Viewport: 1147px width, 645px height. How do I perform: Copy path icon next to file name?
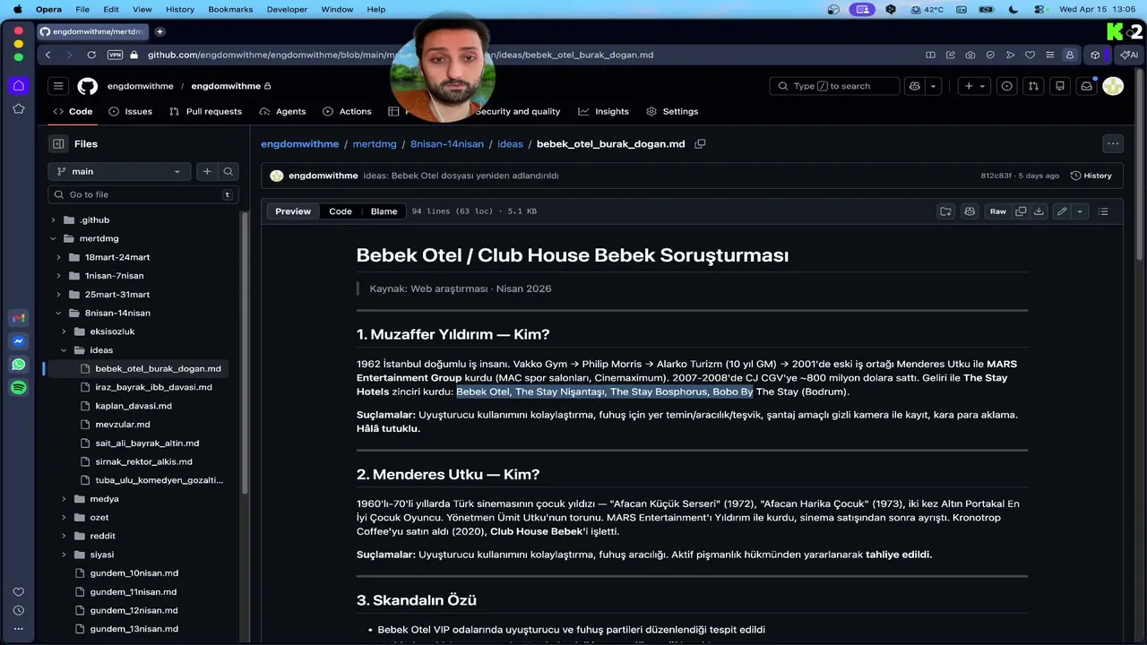700,143
